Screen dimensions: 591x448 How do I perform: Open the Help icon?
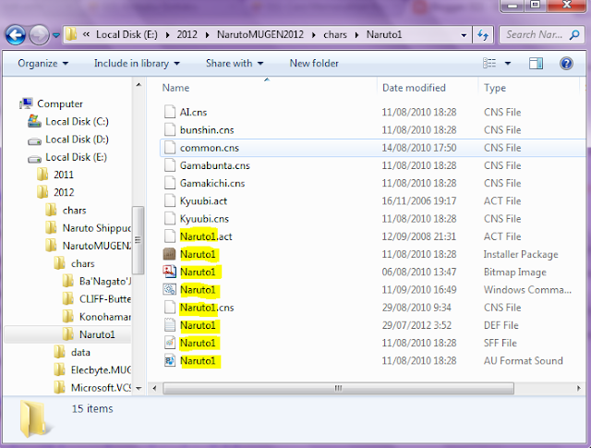(566, 64)
